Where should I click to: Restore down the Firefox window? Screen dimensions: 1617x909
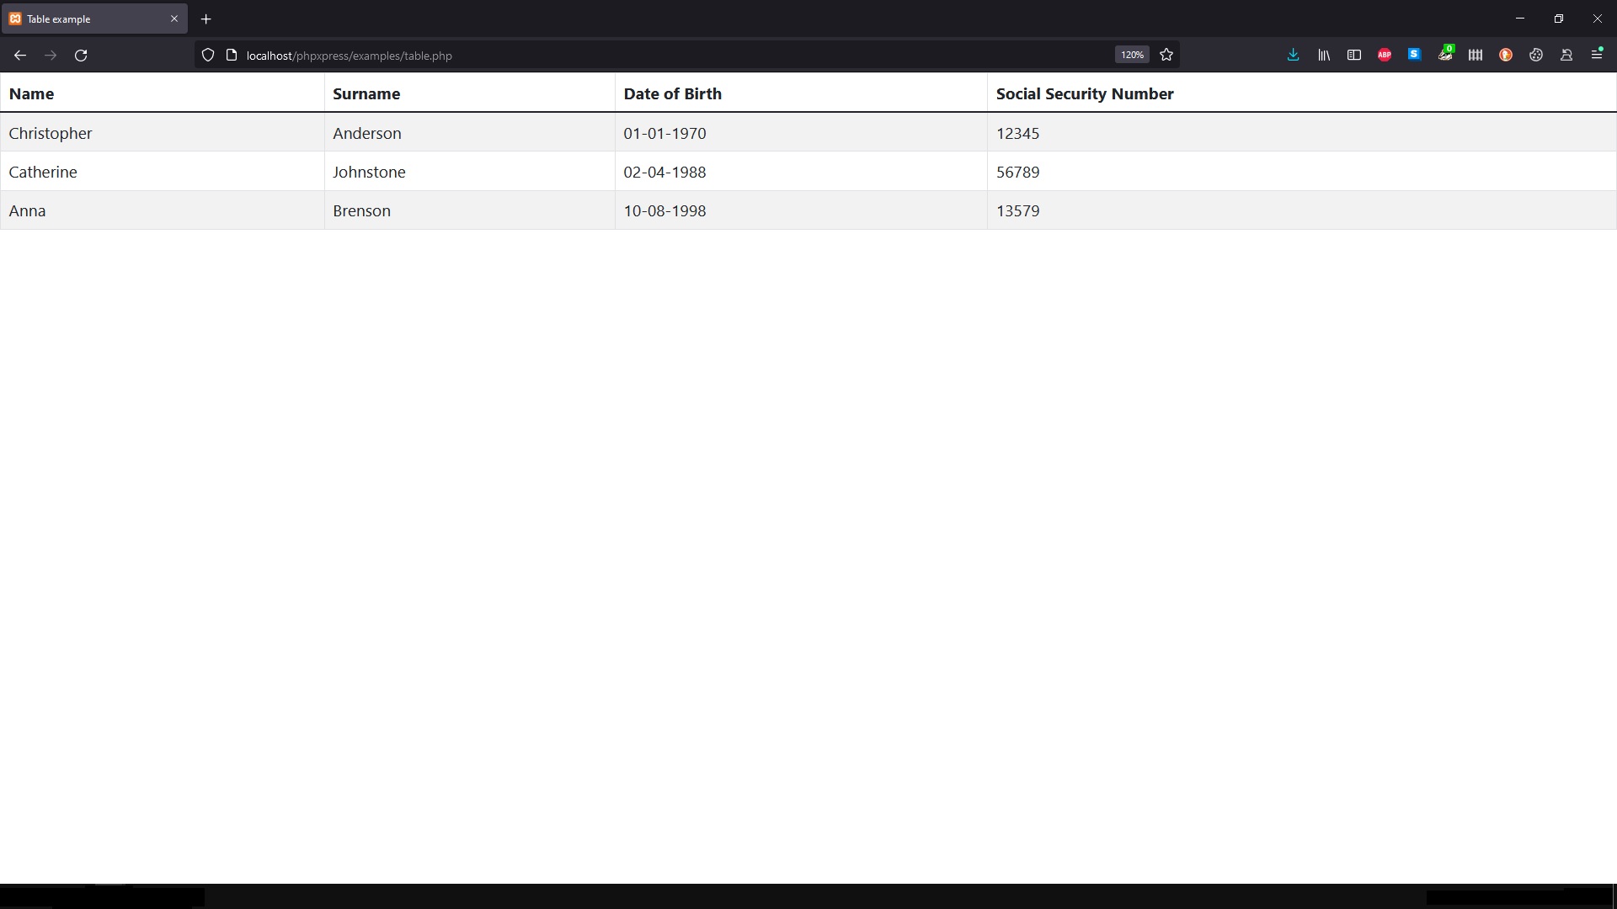click(1559, 19)
